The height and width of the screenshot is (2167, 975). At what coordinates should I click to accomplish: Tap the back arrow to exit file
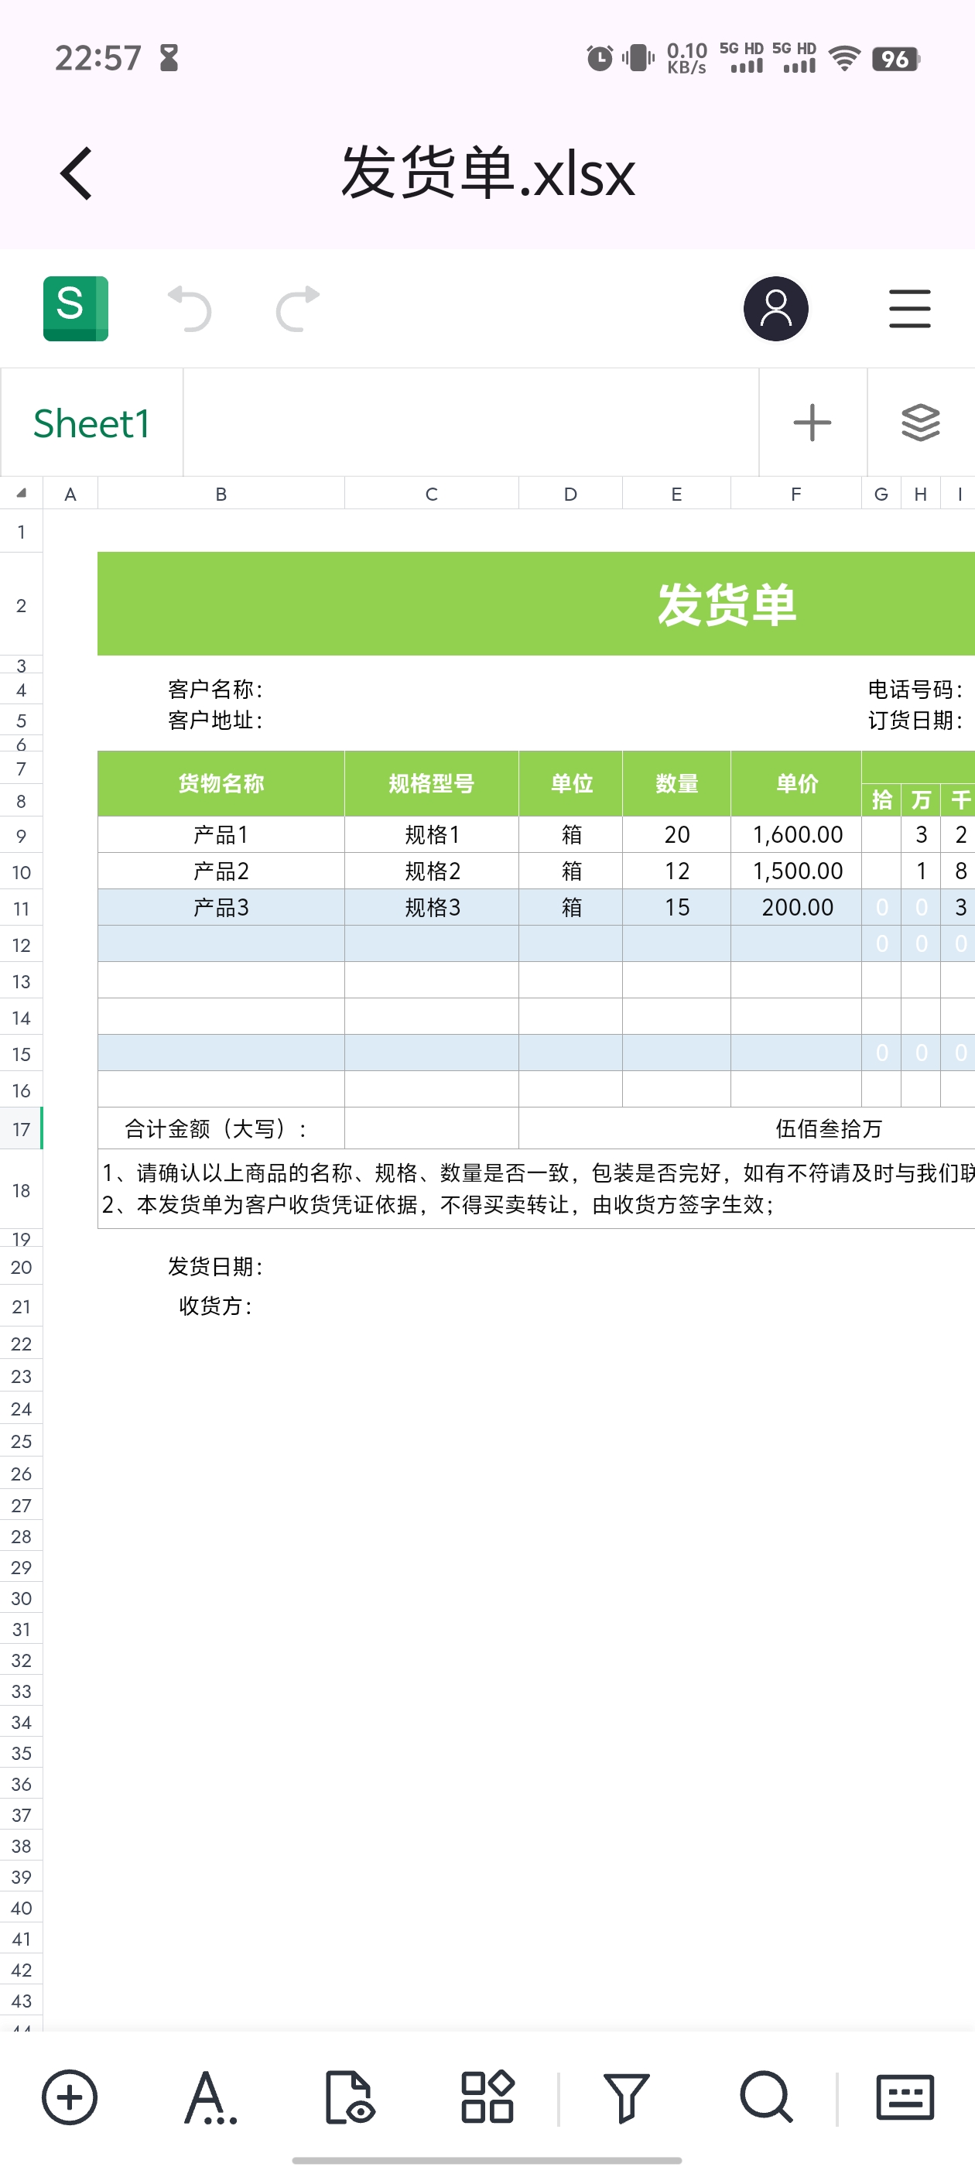(77, 173)
